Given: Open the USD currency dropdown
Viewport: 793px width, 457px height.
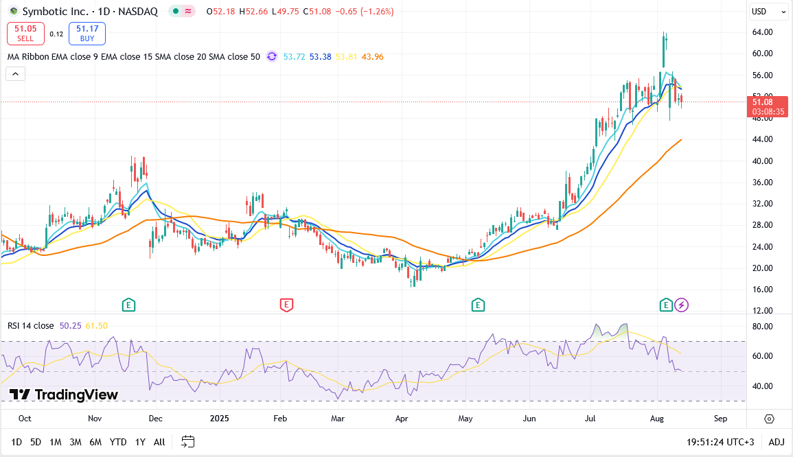Looking at the screenshot, I should pos(768,12).
